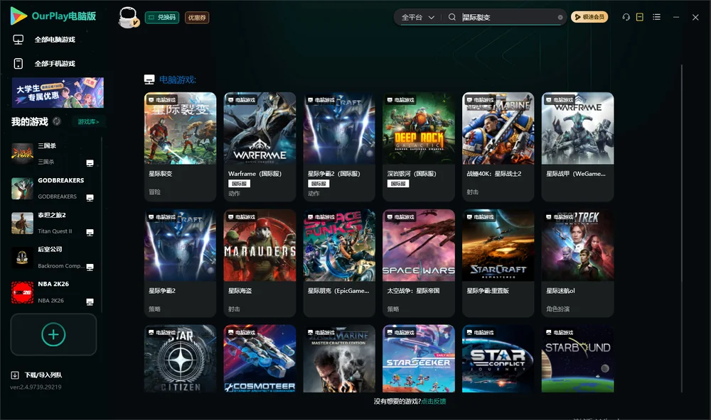Open the Warframe (国际服) game card
Screen dimensions: 711x420
[x=260, y=147]
